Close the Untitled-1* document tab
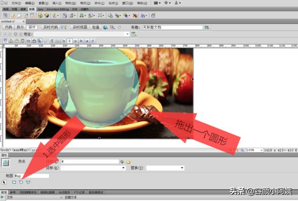 [24, 21]
